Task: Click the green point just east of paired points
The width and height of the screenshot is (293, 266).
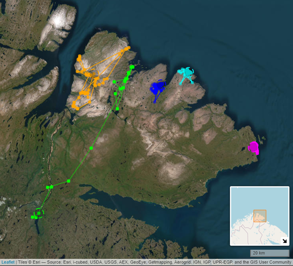Action: [x=69, y=181]
